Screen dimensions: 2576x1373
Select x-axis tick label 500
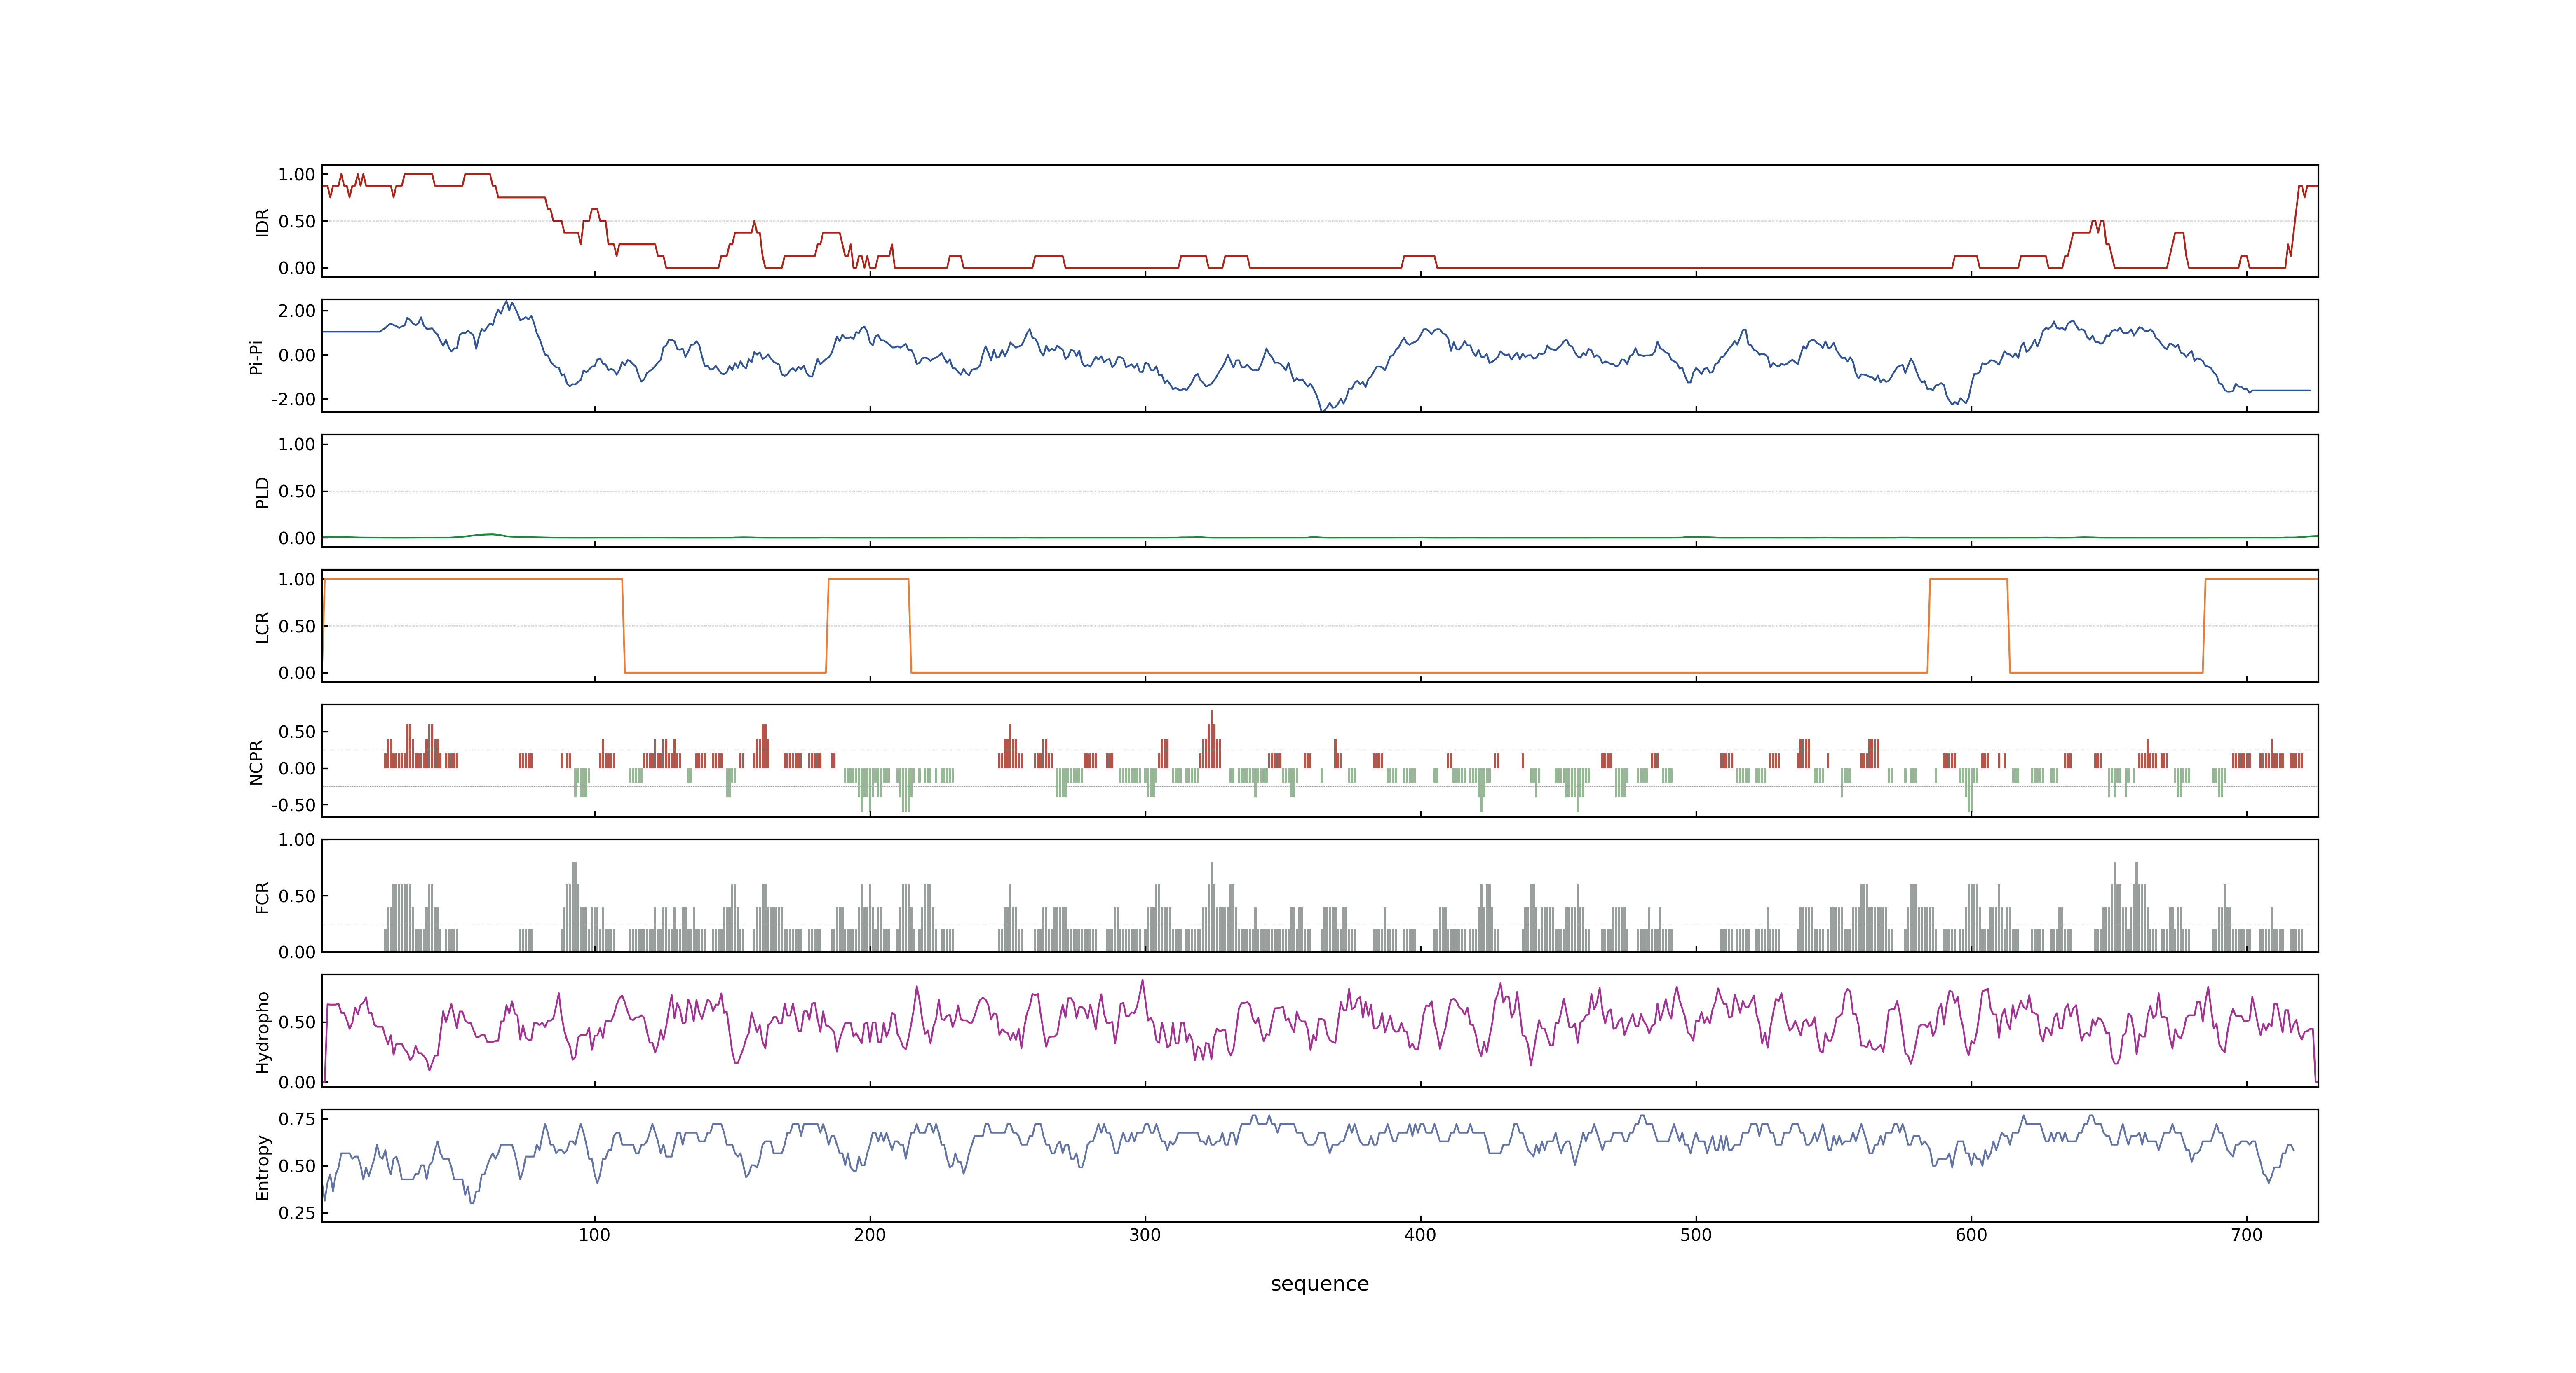tap(1696, 1235)
